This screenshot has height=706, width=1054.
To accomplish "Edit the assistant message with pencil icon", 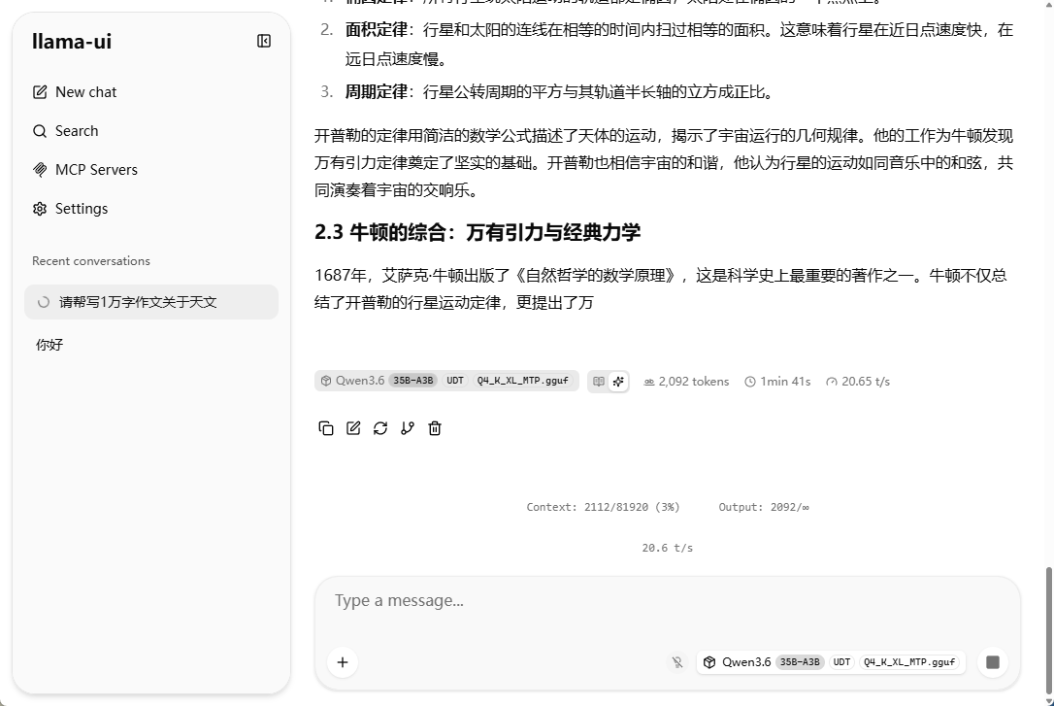I will point(353,428).
